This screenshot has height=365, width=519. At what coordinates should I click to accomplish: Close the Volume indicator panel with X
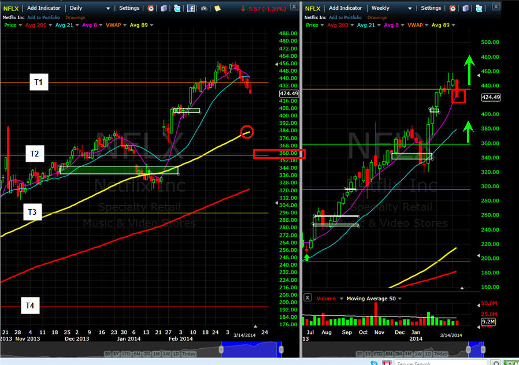(x=307, y=297)
